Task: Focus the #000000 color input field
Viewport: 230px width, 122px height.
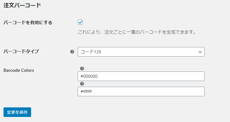Action: 141,76
